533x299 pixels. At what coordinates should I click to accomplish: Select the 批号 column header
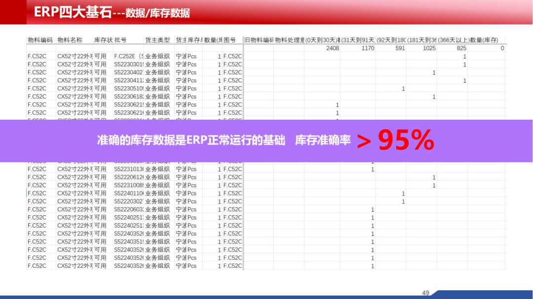(x=120, y=40)
